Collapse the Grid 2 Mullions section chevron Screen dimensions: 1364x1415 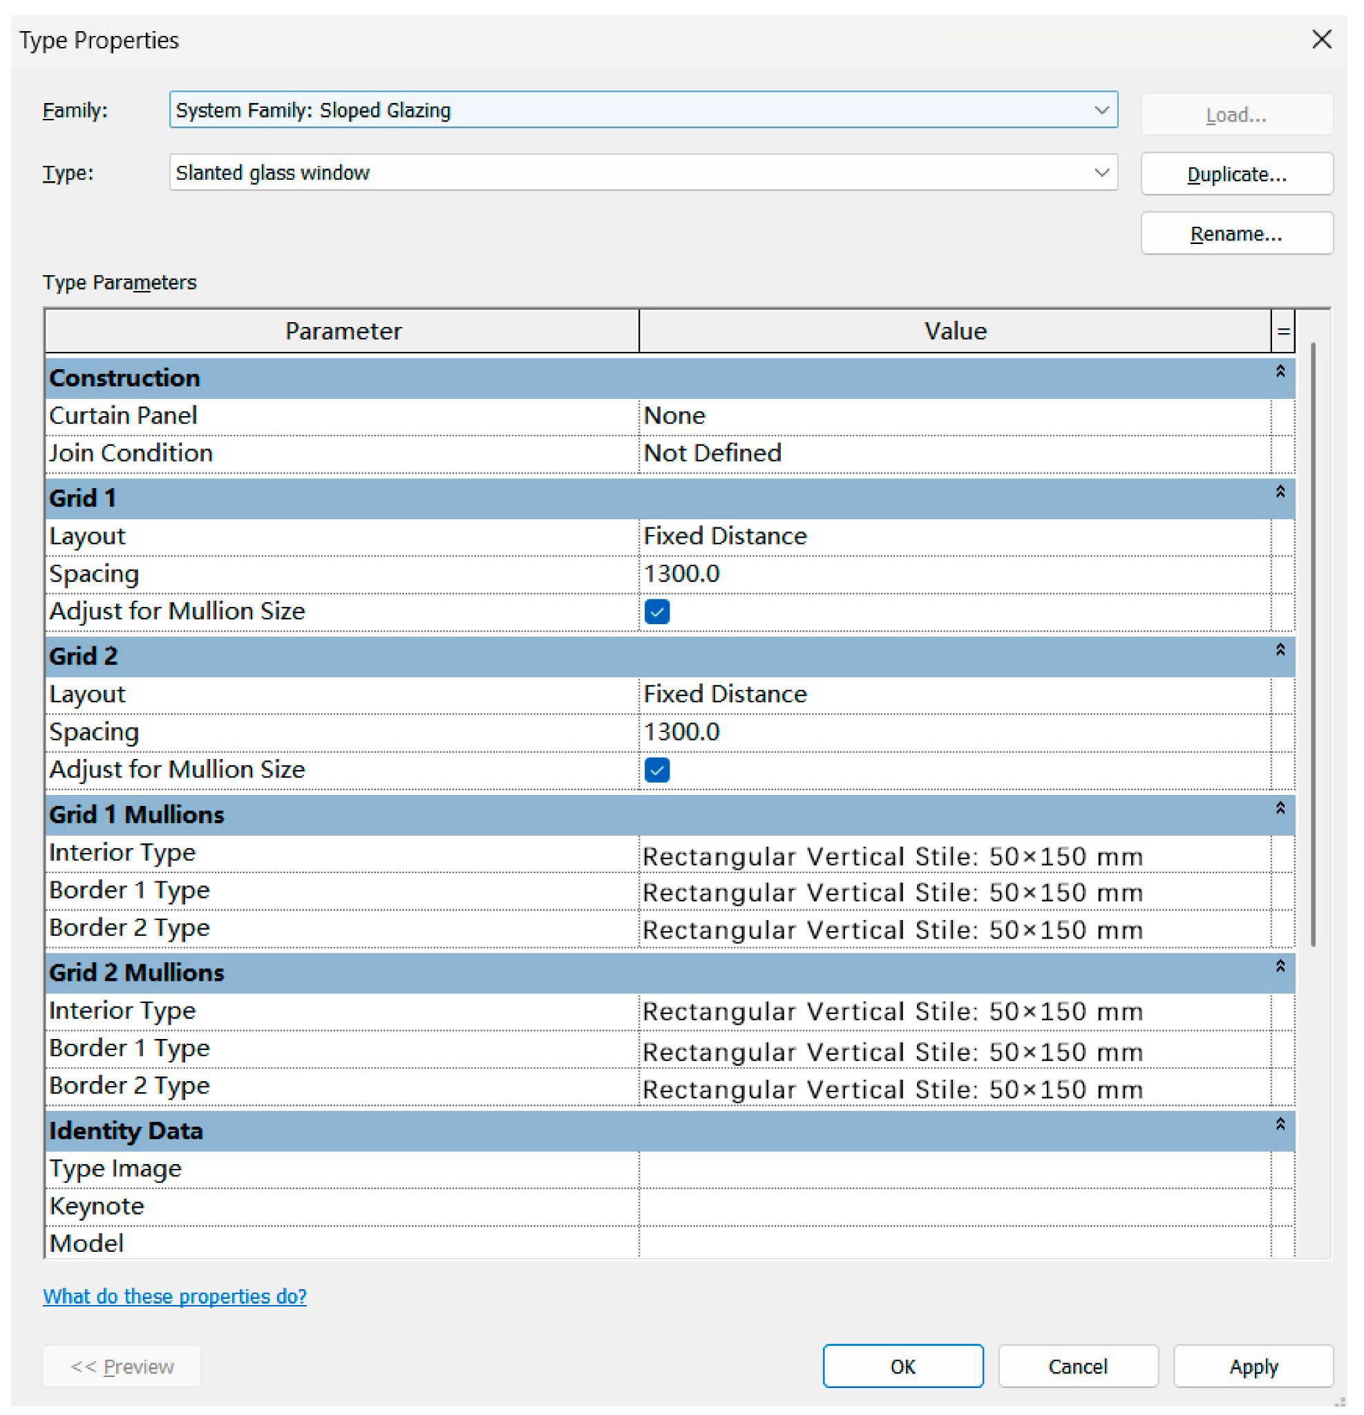tap(1280, 966)
